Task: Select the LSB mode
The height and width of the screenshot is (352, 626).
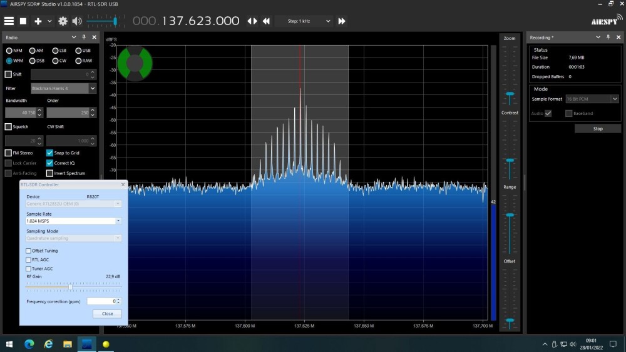Action: pos(55,51)
